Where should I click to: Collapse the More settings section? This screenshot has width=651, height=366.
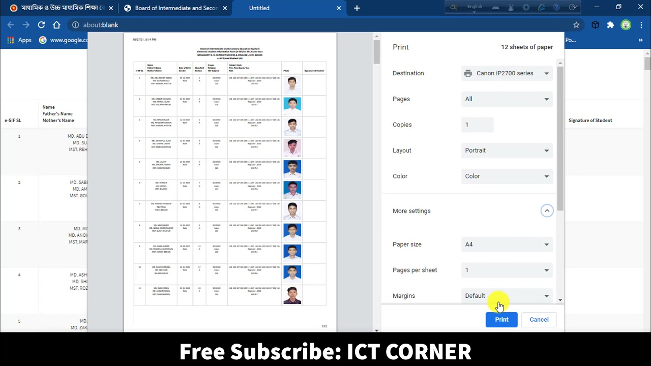point(547,211)
